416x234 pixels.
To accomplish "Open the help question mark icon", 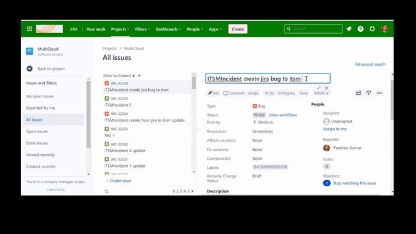I will tap(360, 29).
